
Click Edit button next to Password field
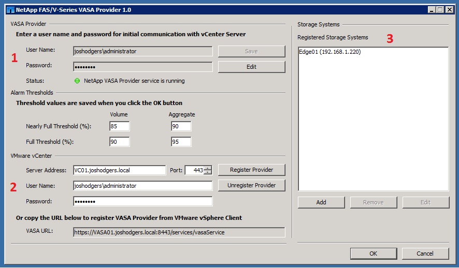coord(251,67)
